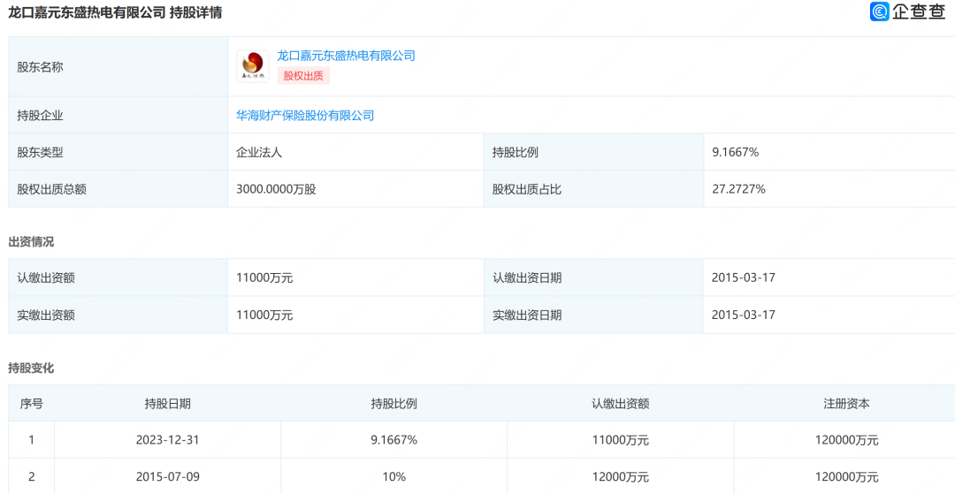Select the 认缴出资额 column header in 持股变化

click(620, 403)
